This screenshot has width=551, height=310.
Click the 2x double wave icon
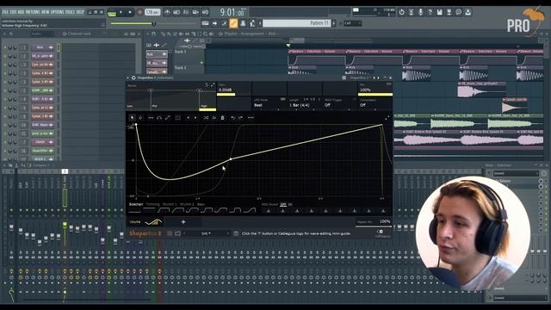coord(214,118)
